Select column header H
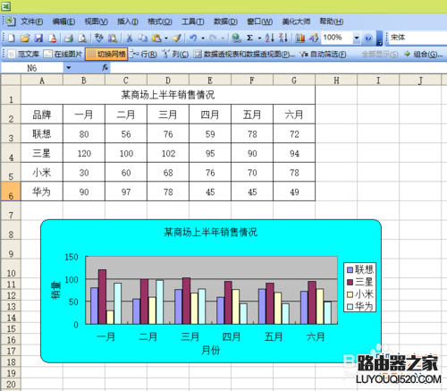 coord(336,81)
